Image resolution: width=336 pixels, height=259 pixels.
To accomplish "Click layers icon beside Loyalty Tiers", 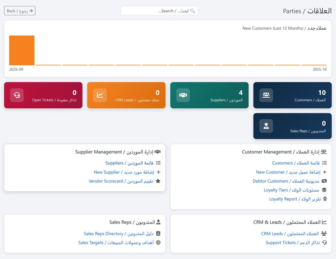I will pos(324,190).
